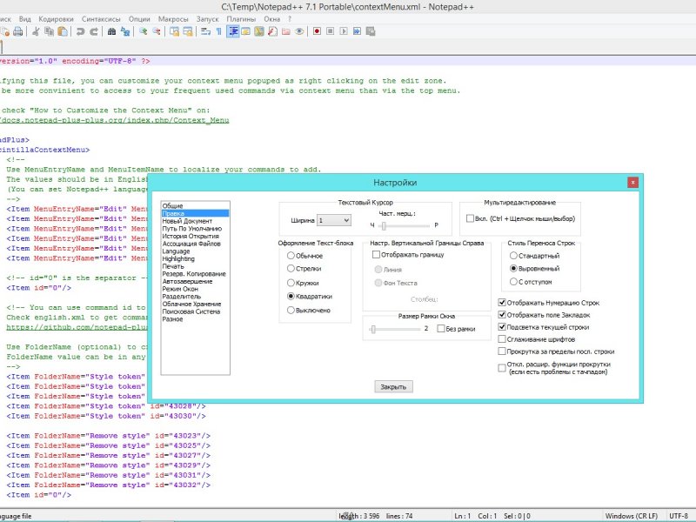This screenshot has height=522, width=696.
Task: Enable Прокрутка за пределы посл. строки
Action: 502,351
